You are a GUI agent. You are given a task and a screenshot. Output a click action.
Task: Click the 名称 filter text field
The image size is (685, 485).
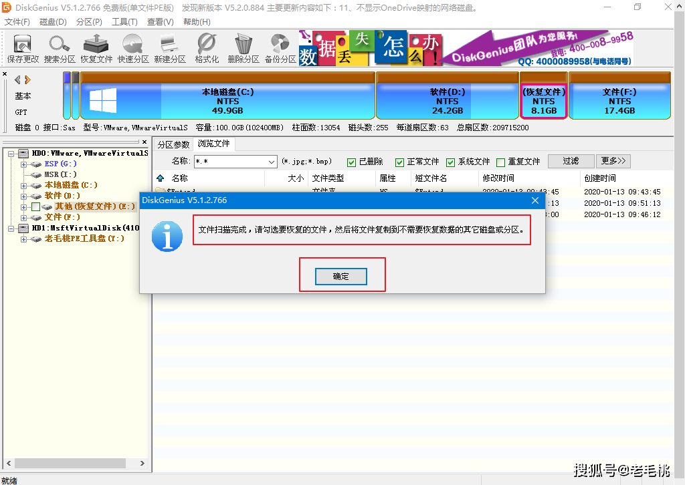(x=230, y=162)
